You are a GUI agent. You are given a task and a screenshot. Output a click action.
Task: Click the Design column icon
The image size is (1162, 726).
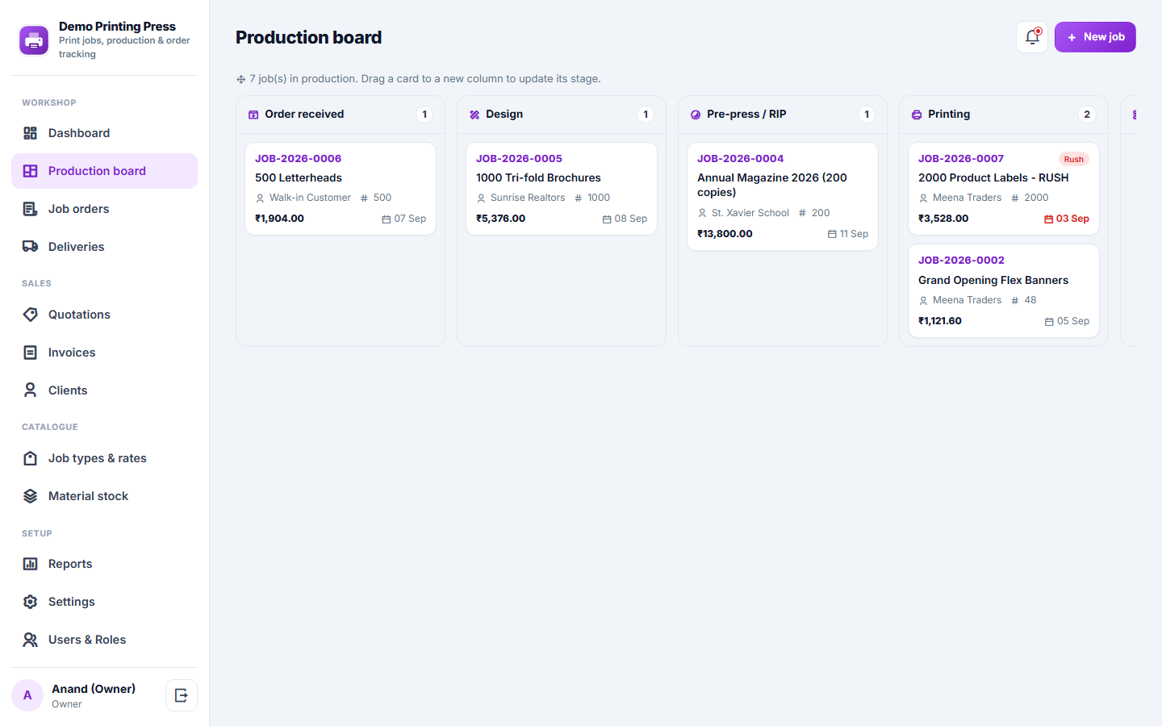tap(474, 115)
